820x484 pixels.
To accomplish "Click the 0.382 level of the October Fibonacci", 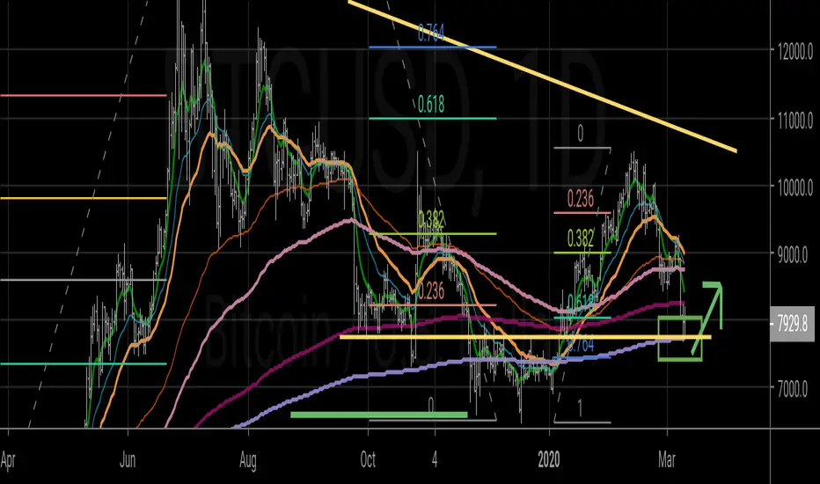I will point(432,233).
